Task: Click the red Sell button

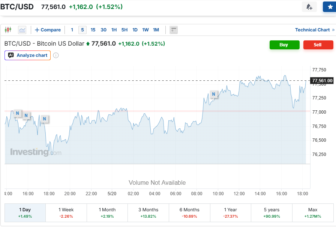Action: (x=318, y=45)
